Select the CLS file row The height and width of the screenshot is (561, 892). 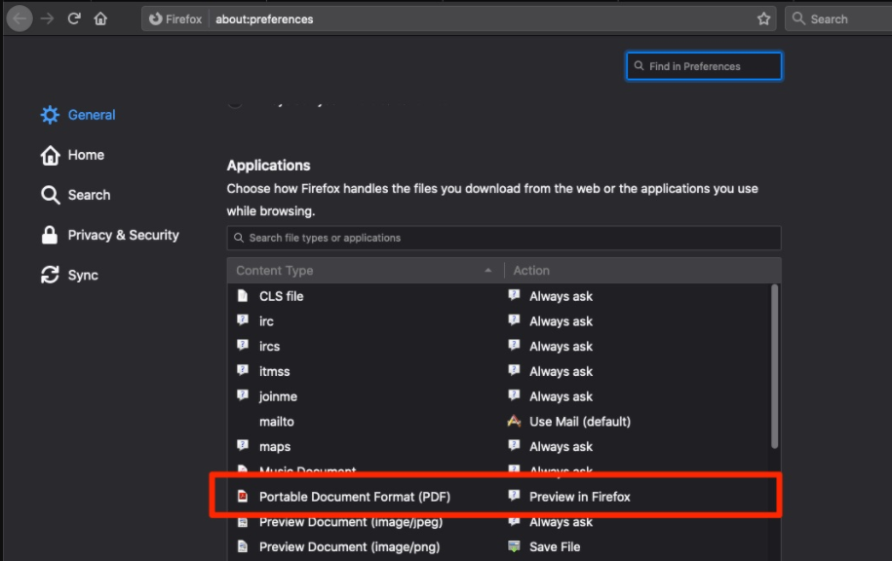tap(281, 296)
